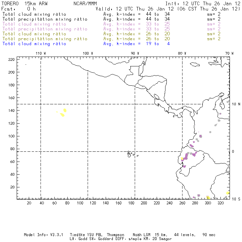The image size is (242, 242).
Task: Click the 'Init: 12 UTC Thu 26 Jan 12' line
Action: (x=203, y=4)
